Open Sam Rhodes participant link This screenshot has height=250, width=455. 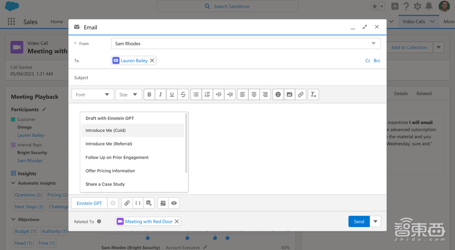[30, 160]
